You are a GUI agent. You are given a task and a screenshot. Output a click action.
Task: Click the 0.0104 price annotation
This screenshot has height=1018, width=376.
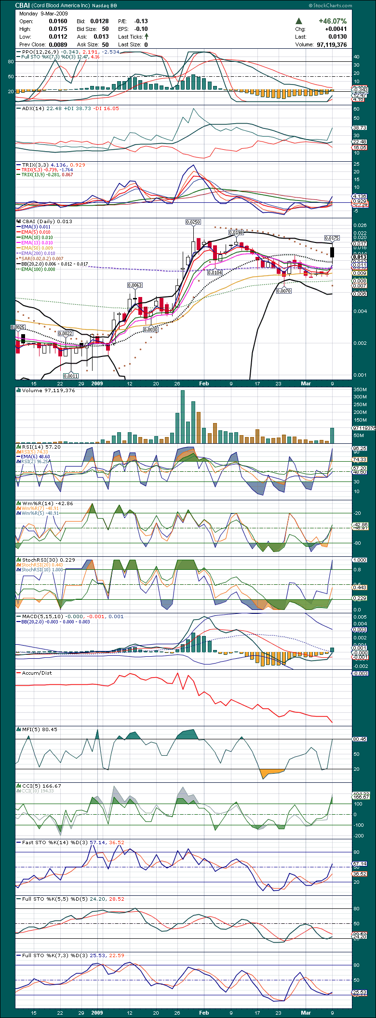[x=215, y=273]
